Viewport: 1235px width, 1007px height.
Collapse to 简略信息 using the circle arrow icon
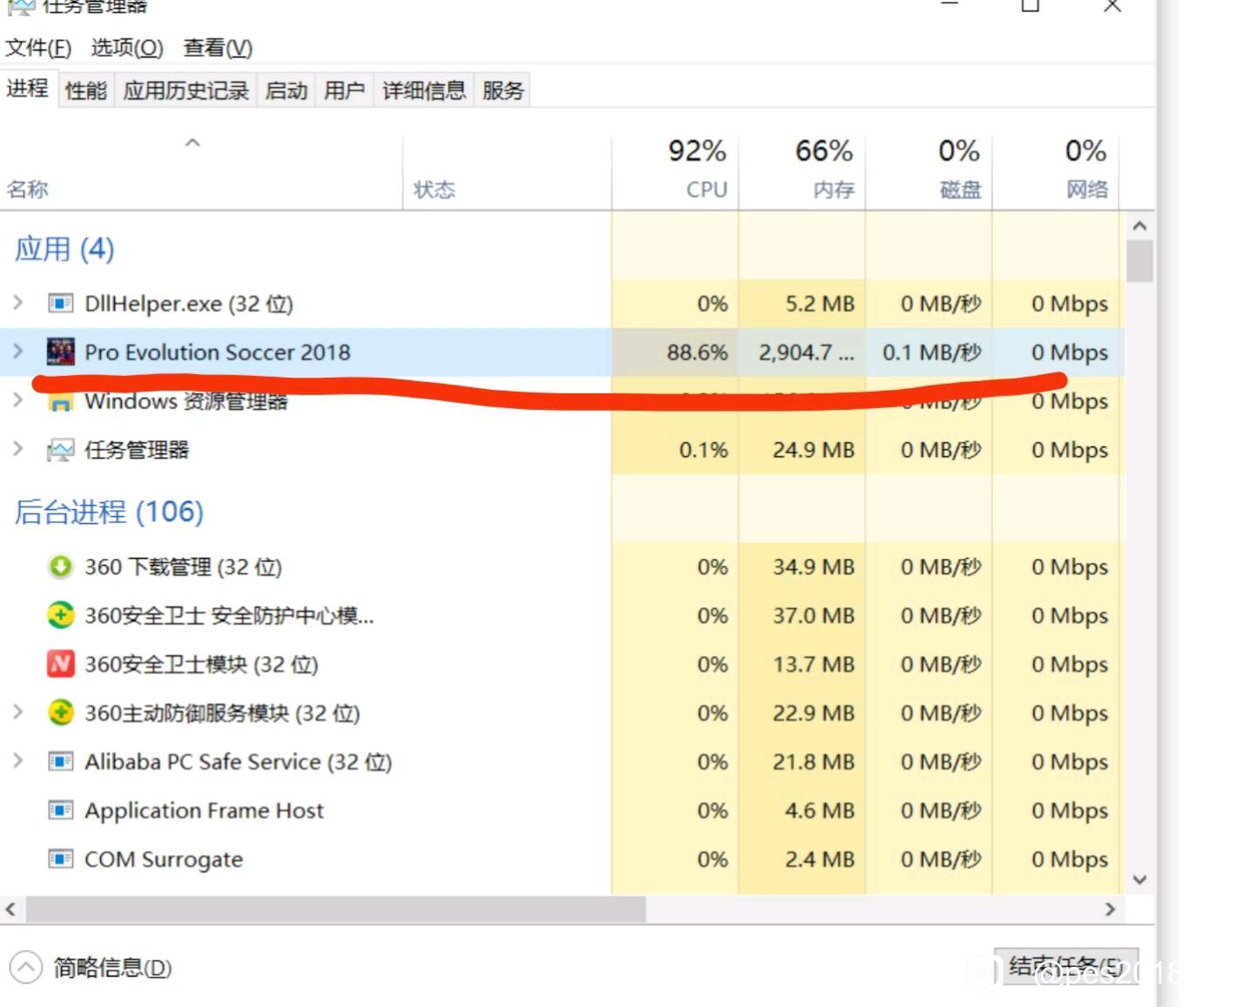point(25,967)
